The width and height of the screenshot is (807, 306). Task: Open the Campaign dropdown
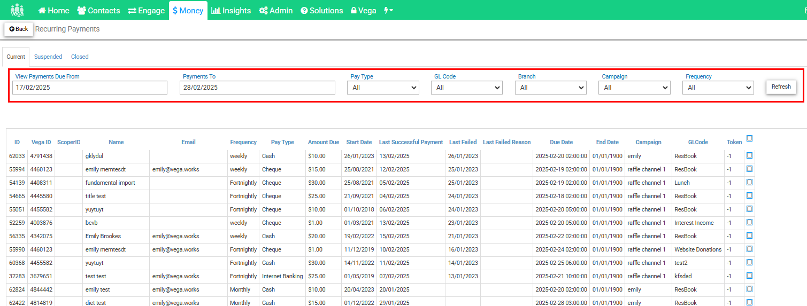pyautogui.click(x=634, y=88)
